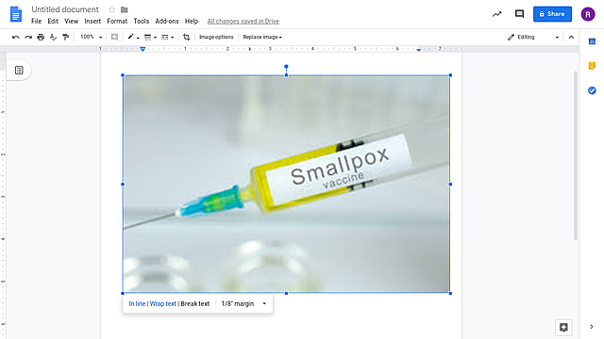Click the blue Share button
The height and width of the screenshot is (339, 604).
pyautogui.click(x=552, y=14)
